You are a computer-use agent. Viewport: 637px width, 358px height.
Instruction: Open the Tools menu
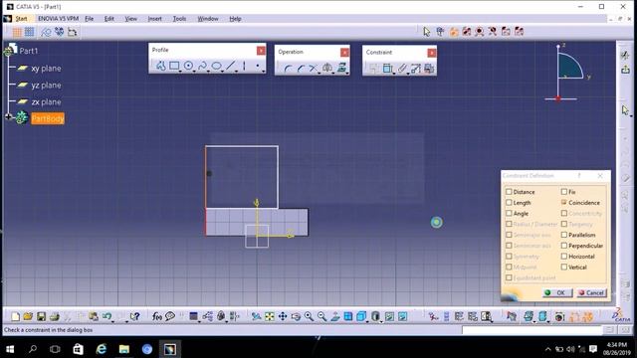pyautogui.click(x=179, y=19)
